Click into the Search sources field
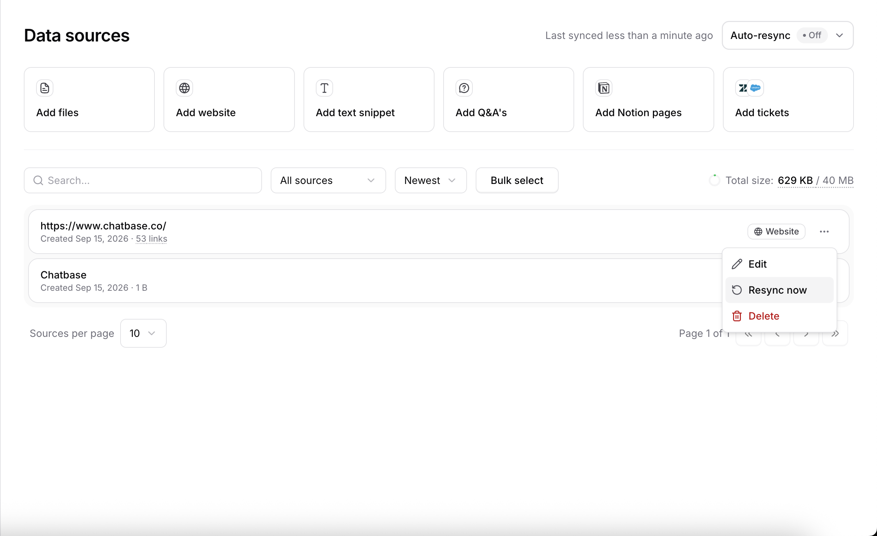 click(x=143, y=180)
